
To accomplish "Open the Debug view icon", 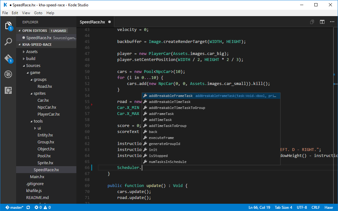I will pos(8,75).
